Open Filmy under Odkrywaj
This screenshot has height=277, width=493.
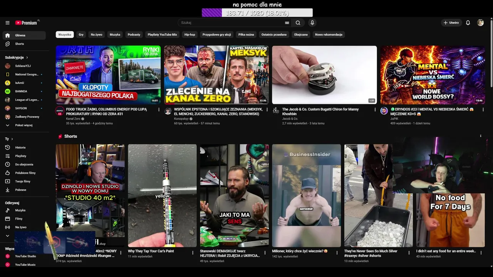click(24, 219)
